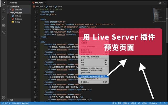Click the code minimap
168x105 pixels.
coord(159,15)
